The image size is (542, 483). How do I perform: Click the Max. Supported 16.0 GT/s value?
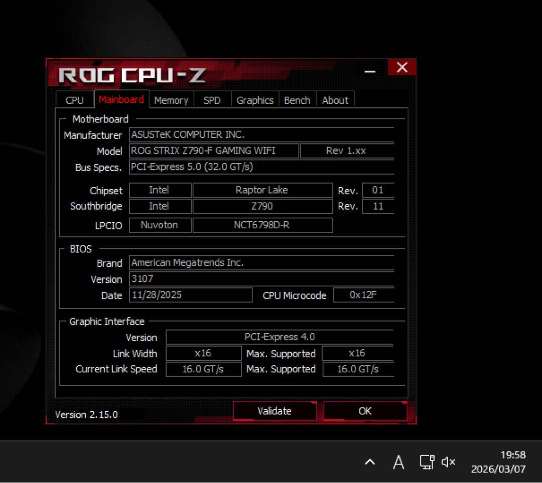(358, 369)
